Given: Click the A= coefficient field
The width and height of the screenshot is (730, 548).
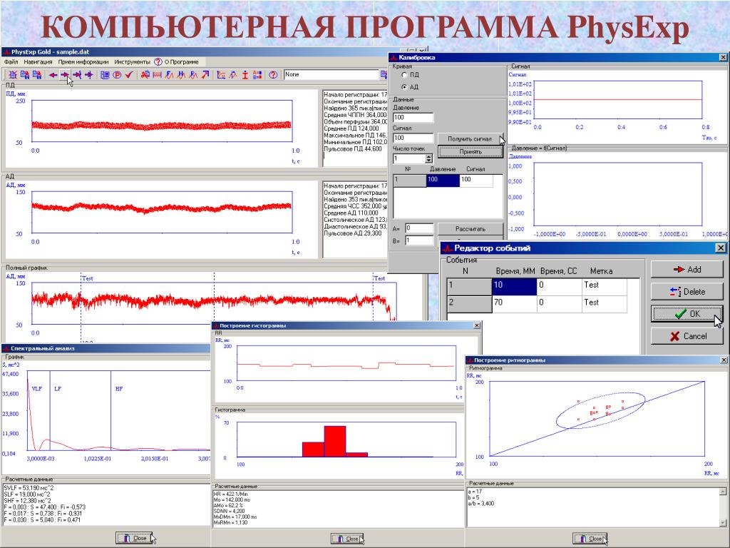Looking at the screenshot, I should [x=419, y=228].
